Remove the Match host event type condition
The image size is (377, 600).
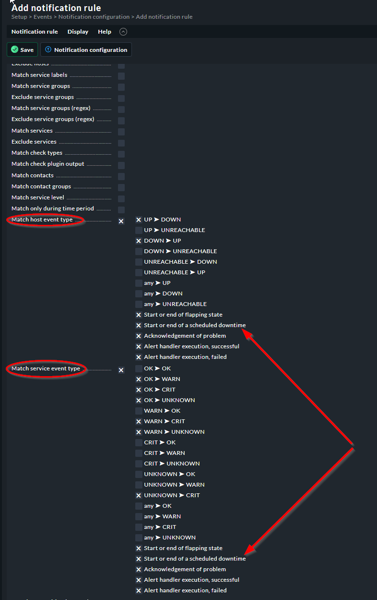(x=121, y=221)
